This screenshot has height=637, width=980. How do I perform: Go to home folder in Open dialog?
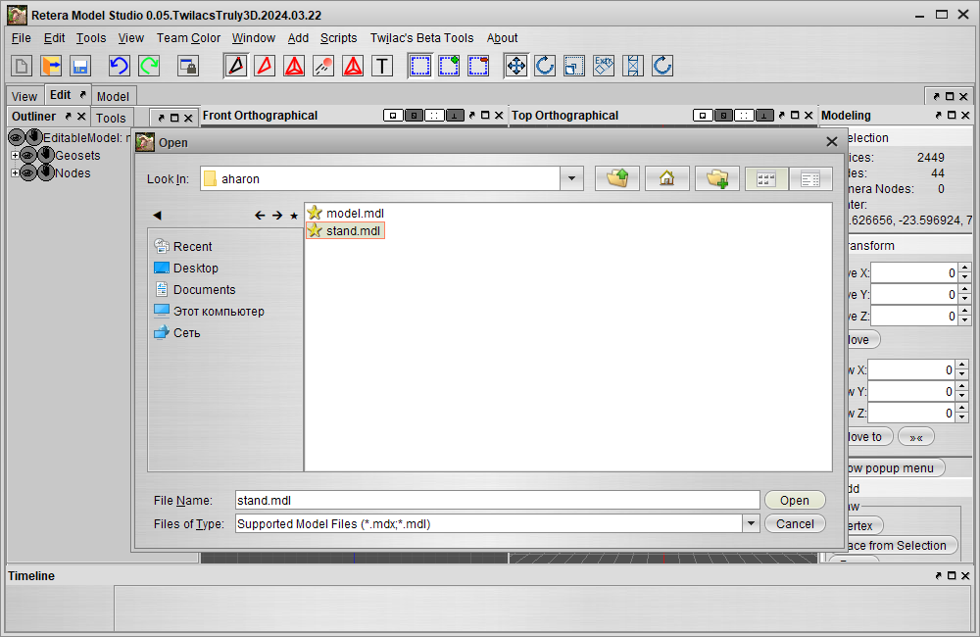[666, 178]
